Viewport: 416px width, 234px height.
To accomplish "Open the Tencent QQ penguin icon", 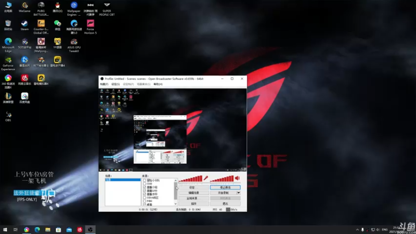I will (57, 7).
